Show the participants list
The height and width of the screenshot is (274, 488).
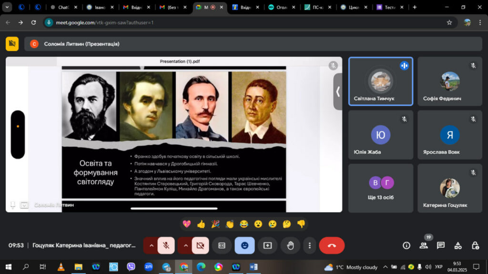[423, 245]
